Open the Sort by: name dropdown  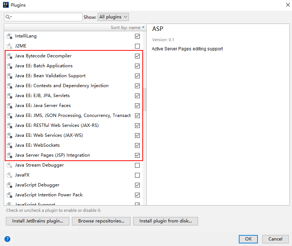point(128,28)
